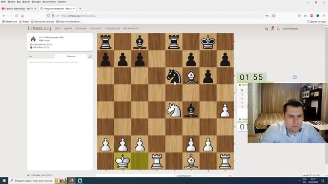328x184 pixels.
Task: Open the lichess challenges crossed-swords icon
Action: pos(272,29)
